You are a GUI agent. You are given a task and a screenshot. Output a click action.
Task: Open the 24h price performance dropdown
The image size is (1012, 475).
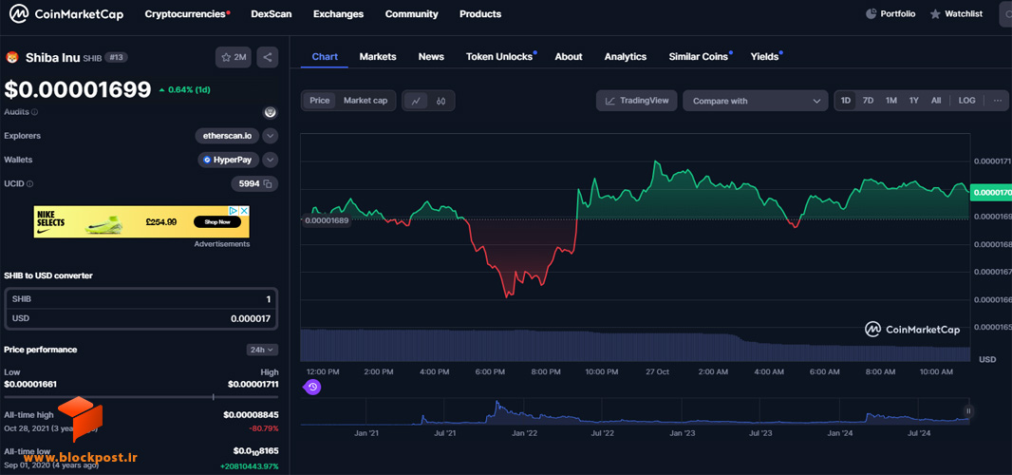[x=262, y=350]
